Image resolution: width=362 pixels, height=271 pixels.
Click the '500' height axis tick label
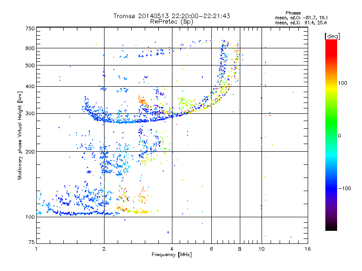pos(30,65)
